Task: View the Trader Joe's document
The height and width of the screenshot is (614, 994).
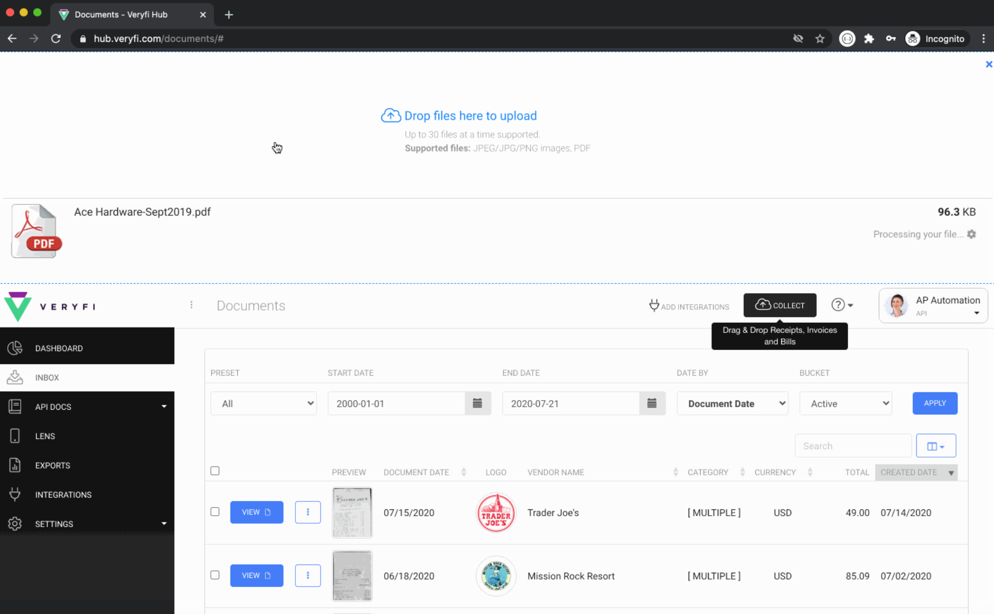Action: tap(257, 512)
